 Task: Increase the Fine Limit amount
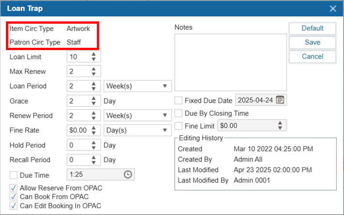(x=279, y=123)
